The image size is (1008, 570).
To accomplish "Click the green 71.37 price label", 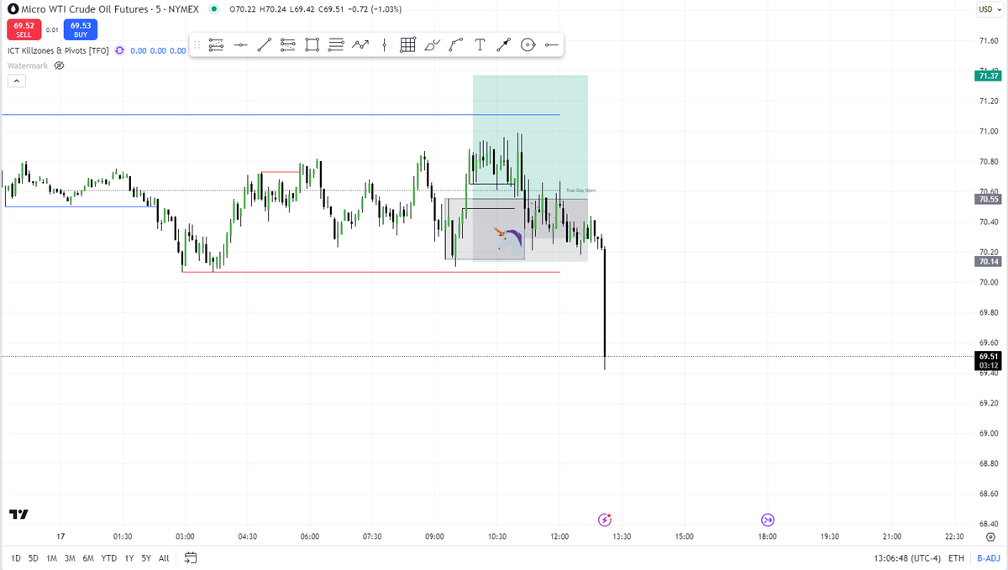I will [x=988, y=76].
